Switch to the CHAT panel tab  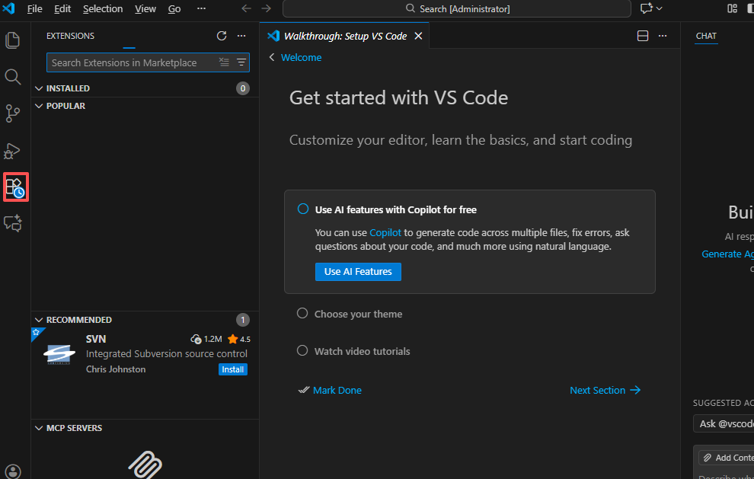coord(706,36)
